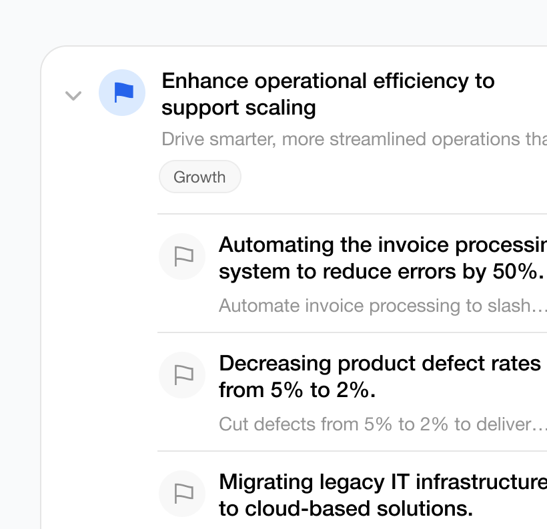547x529 pixels.
Task: Click the empty card area below the chevron
Action: 93,300
